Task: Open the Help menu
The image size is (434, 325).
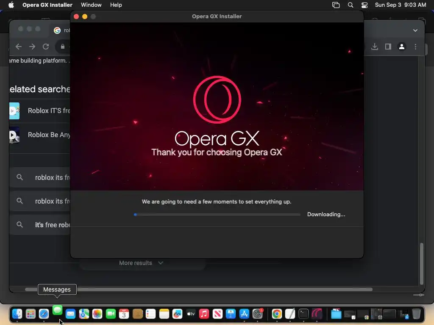Action: click(116, 5)
